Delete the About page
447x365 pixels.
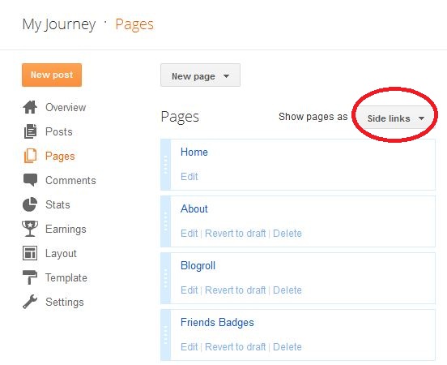(287, 234)
